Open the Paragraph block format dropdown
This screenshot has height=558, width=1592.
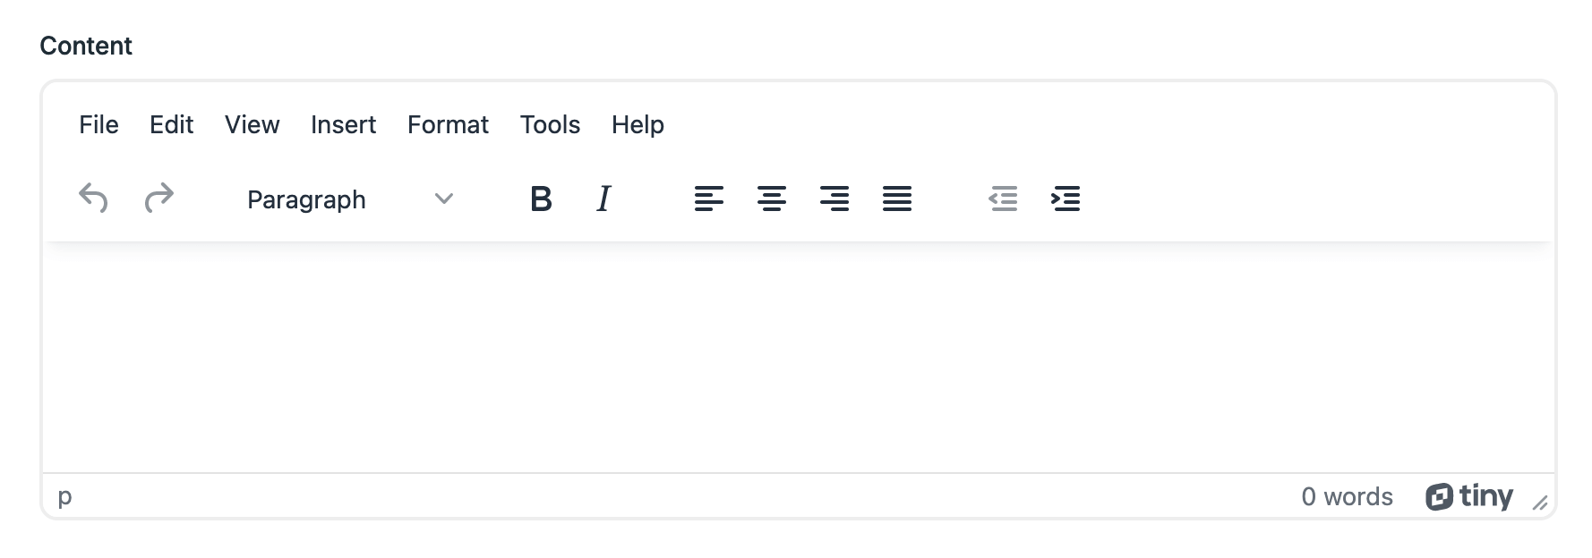coord(351,199)
